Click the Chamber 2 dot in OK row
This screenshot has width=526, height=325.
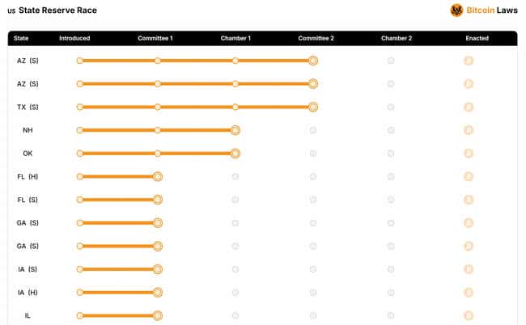(x=391, y=154)
